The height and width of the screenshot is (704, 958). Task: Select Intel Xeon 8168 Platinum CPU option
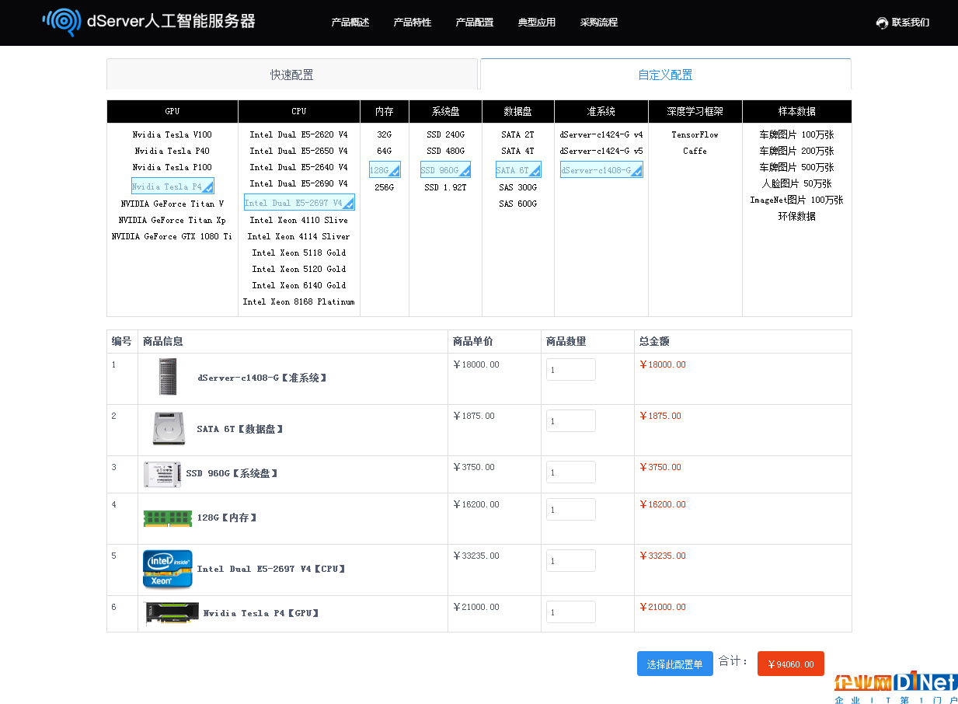(299, 301)
